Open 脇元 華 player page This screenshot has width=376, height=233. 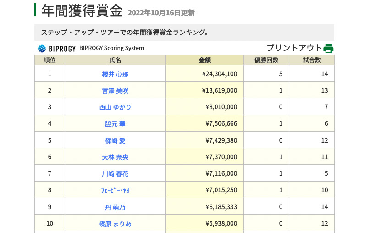coord(115,123)
